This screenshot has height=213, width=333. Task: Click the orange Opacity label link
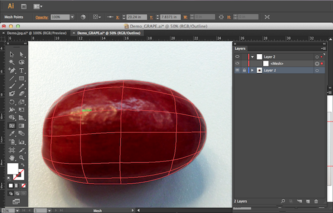coord(42,17)
